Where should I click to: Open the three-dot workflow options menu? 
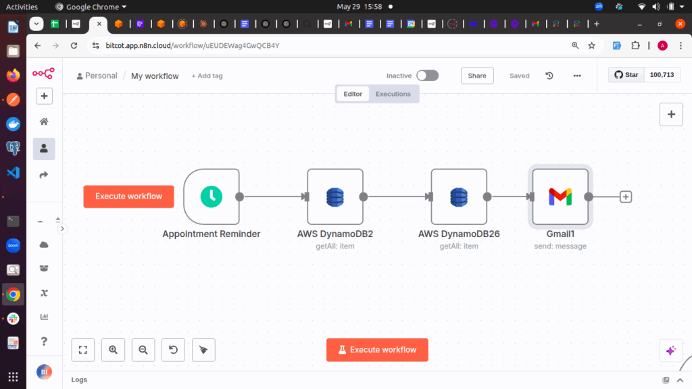point(577,76)
